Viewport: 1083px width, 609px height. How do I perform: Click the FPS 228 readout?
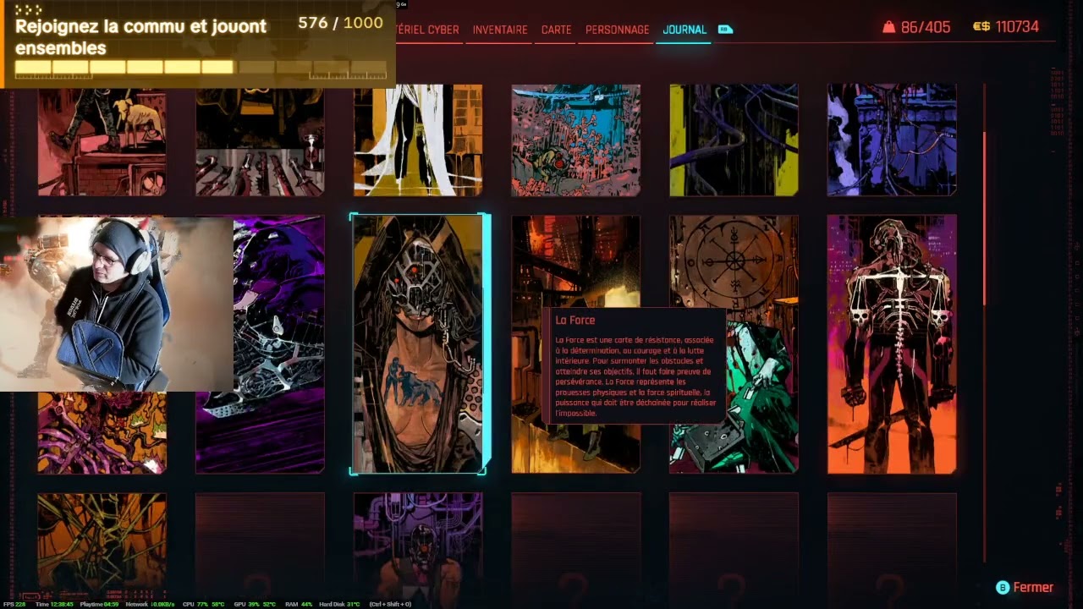[x=15, y=604]
